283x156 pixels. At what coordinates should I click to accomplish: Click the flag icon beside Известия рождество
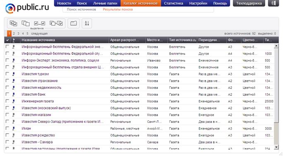pyautogui.click(x=14, y=135)
